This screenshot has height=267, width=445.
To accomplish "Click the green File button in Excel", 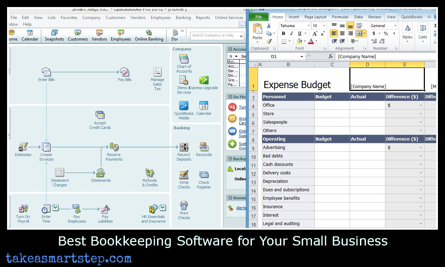I will coord(259,17).
